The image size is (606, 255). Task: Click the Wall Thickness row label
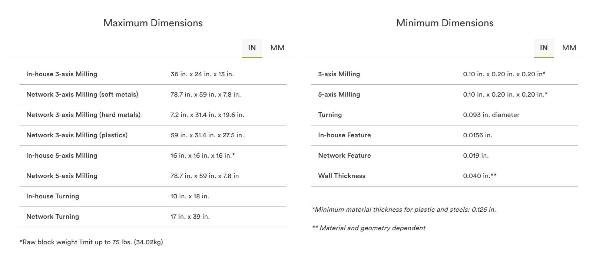(x=341, y=176)
